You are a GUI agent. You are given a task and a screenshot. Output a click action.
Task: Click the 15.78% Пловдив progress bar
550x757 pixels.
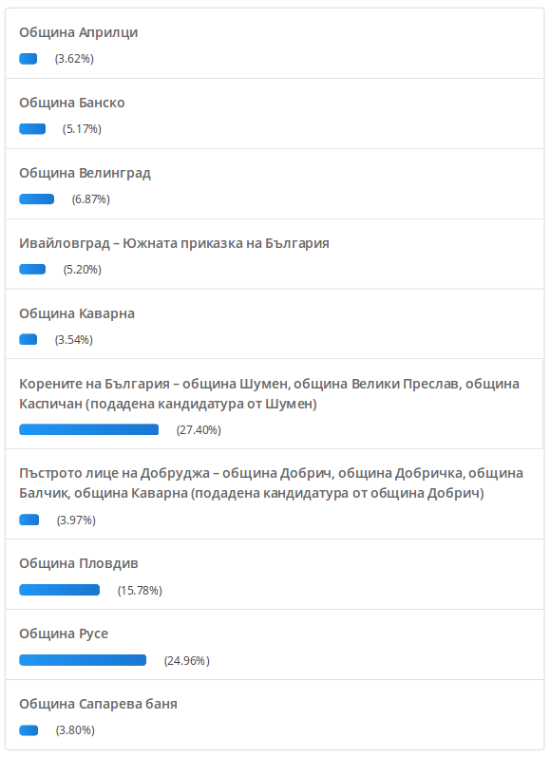point(60,590)
